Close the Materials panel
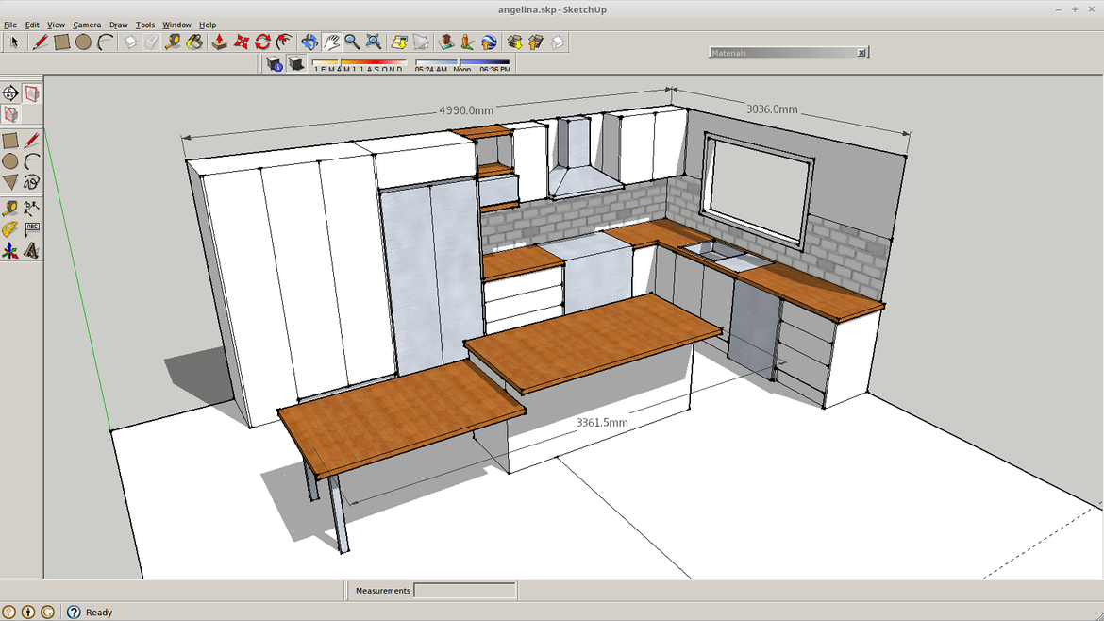 [x=861, y=53]
